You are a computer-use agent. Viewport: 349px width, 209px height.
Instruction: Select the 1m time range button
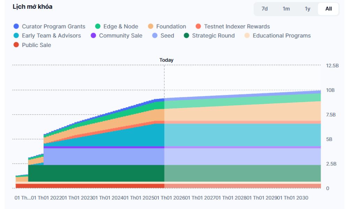click(286, 9)
